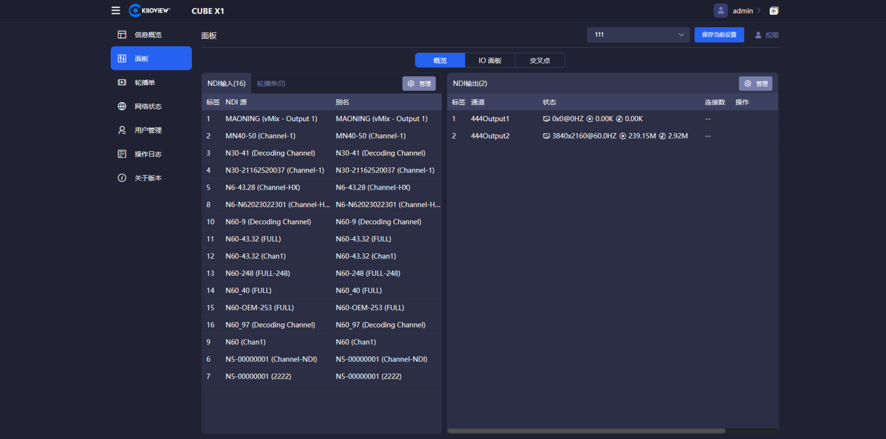
Task: Click the admin user avatar icon
Action: pyautogui.click(x=720, y=10)
